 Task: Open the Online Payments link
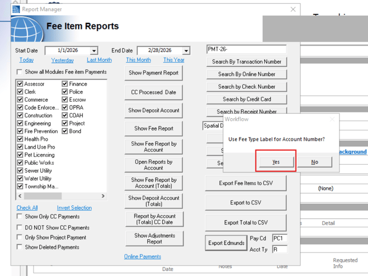click(142, 256)
